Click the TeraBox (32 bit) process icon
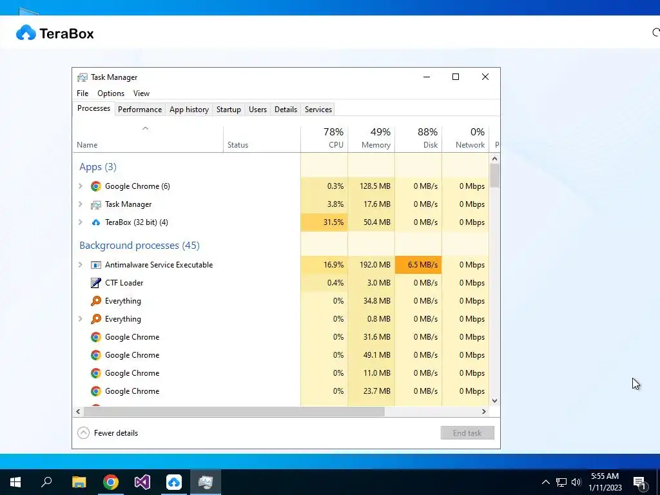This screenshot has height=495, width=660. click(96, 222)
